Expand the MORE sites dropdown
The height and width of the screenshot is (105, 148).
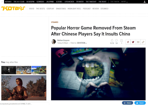[x=124, y=2]
